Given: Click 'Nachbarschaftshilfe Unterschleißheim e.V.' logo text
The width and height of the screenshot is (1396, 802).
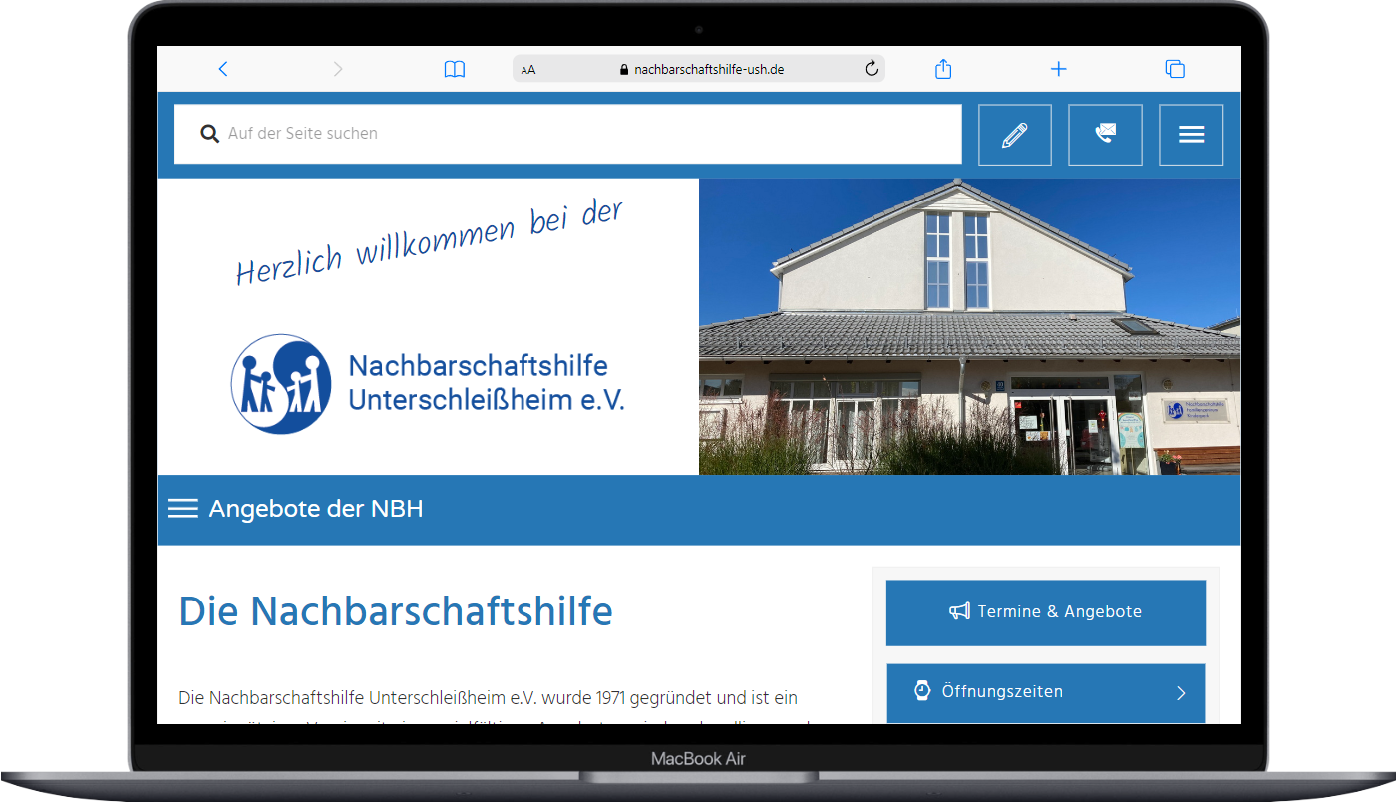Looking at the screenshot, I should coord(487,383).
